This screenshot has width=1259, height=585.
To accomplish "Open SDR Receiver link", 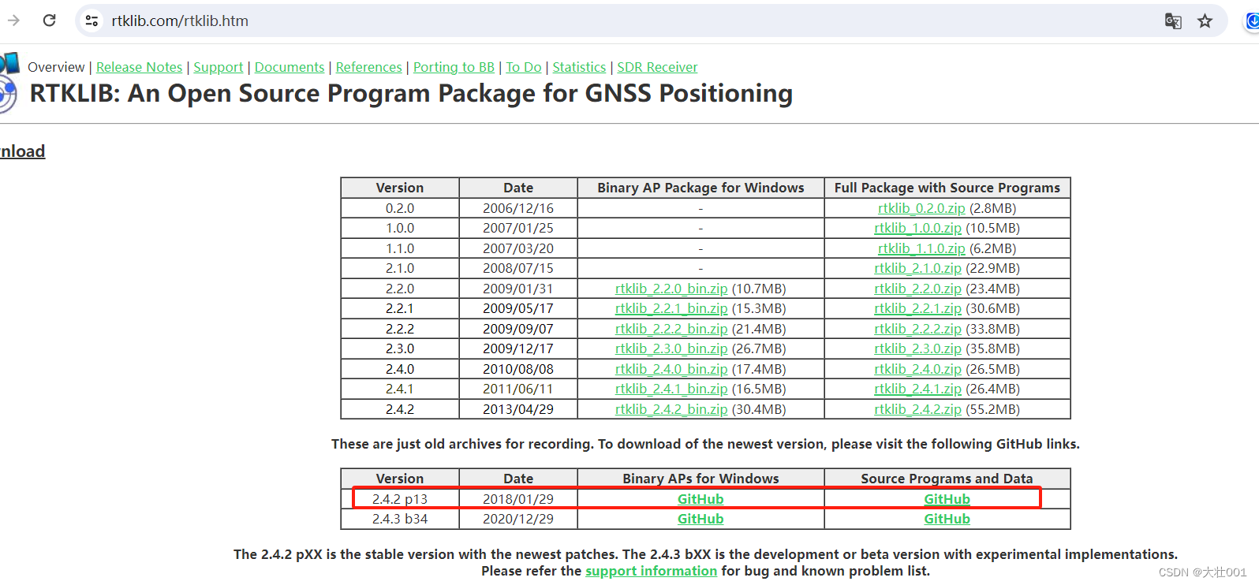I will (x=657, y=67).
